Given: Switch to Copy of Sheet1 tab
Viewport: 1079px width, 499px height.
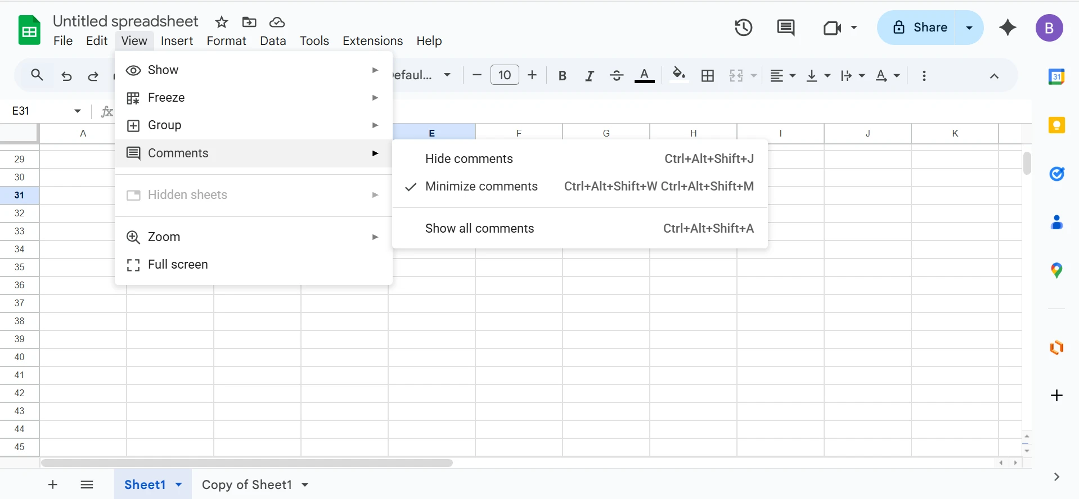Looking at the screenshot, I should tap(246, 484).
